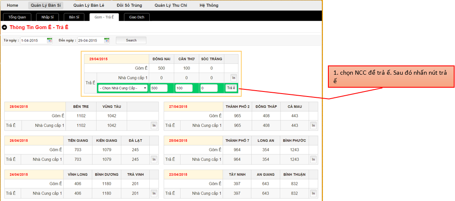
Task: Click In button for 25/04/2015 table
Action: click(x=313, y=159)
